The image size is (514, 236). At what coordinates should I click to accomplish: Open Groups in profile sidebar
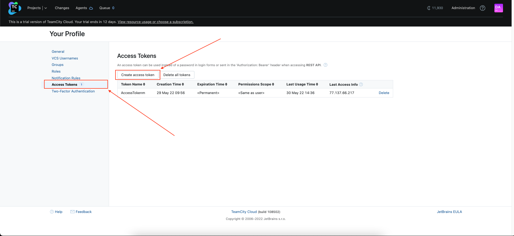(57, 65)
